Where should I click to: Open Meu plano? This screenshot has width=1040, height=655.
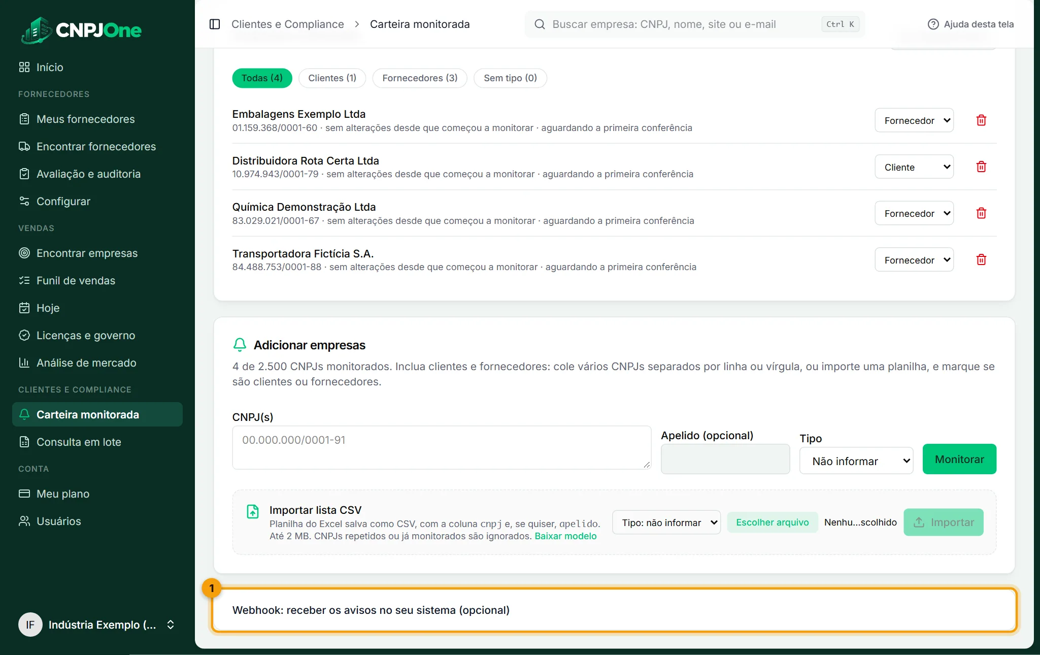tap(97, 494)
